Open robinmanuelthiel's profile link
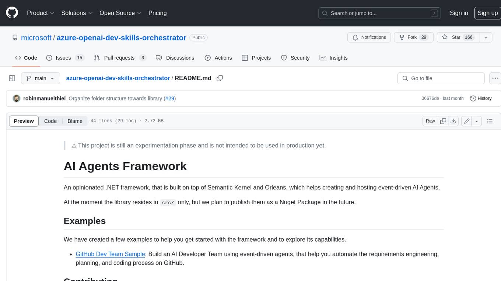This screenshot has height=281, width=501. 44,99
